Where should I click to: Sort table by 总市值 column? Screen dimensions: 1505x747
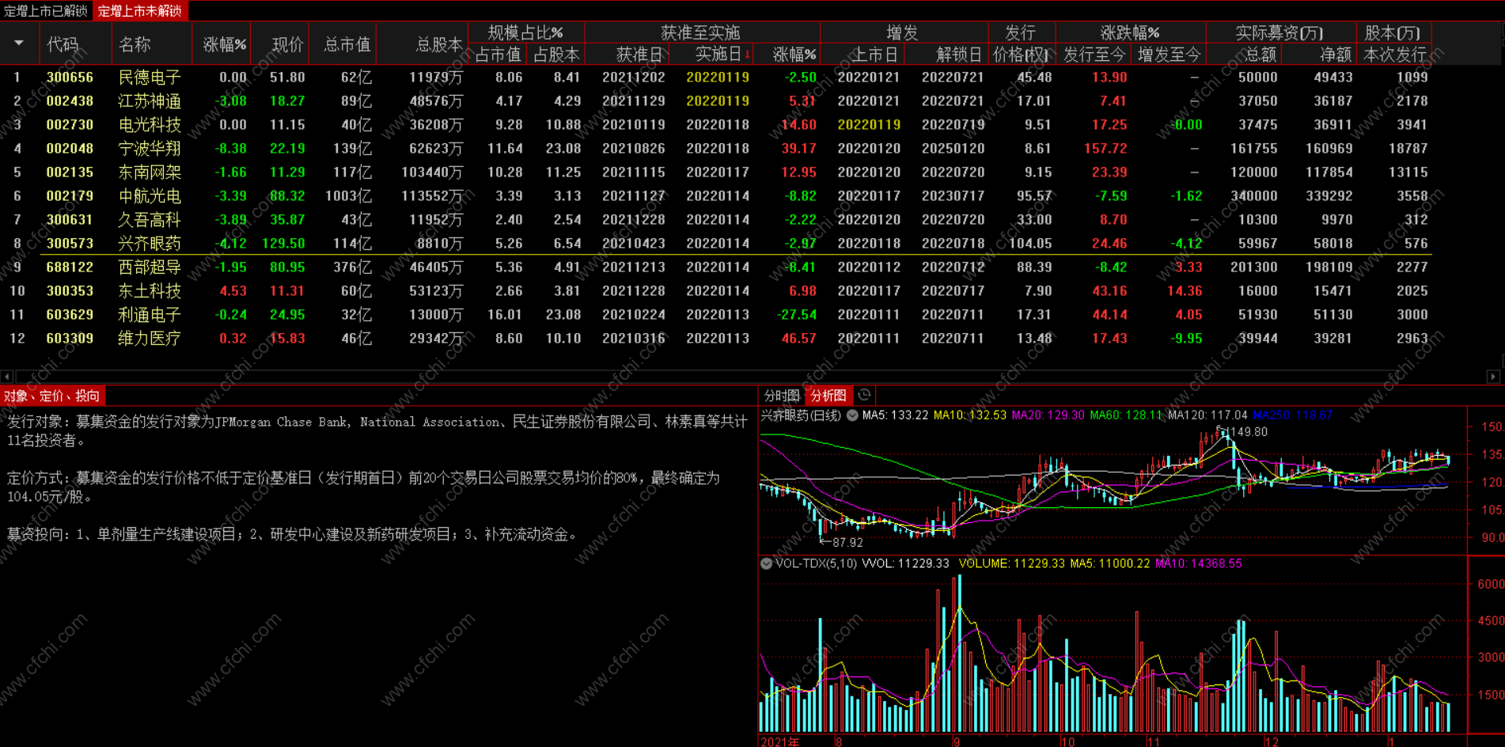tap(347, 44)
